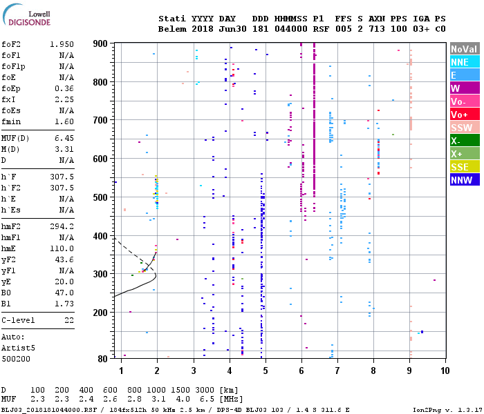The height and width of the screenshot is (414, 484).
Task: Click the 5 MHz frequency axis label
Action: [266, 371]
